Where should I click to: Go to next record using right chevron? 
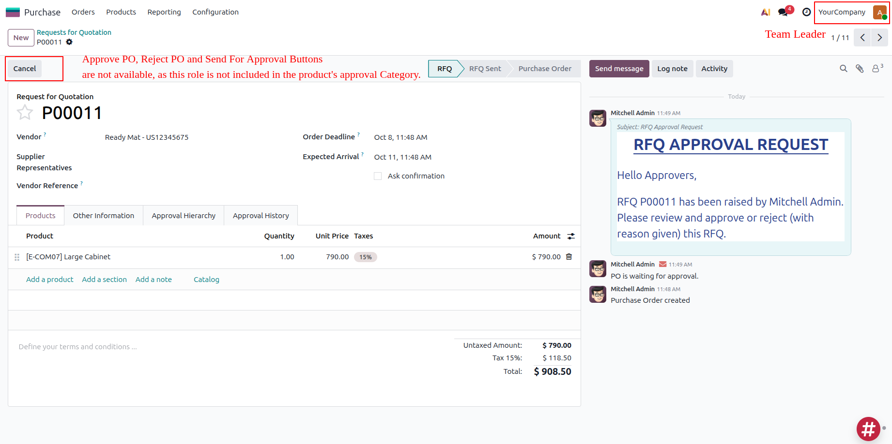coord(879,38)
